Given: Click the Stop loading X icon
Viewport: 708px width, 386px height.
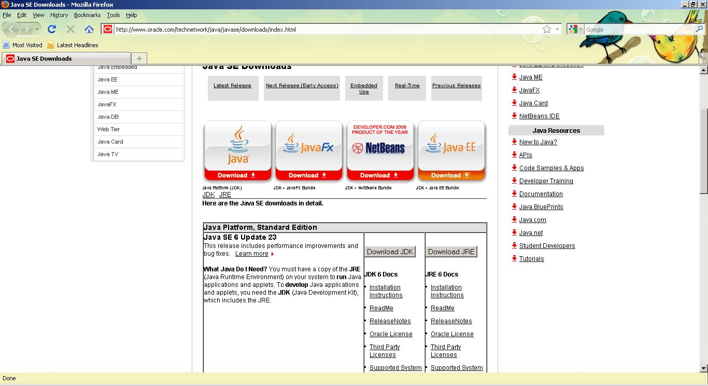Looking at the screenshot, I should (x=70, y=29).
